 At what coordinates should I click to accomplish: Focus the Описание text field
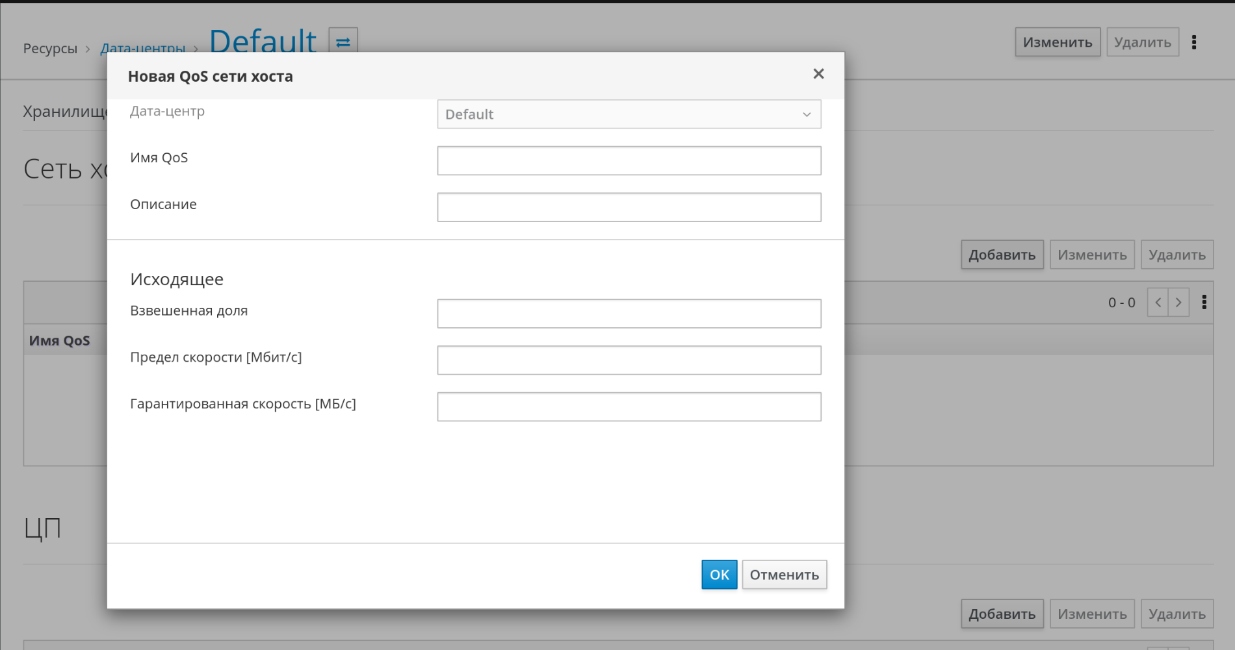click(629, 207)
